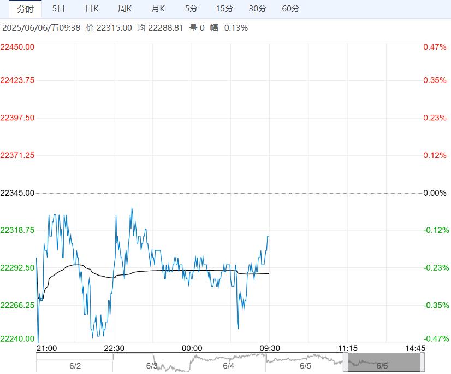Screen dimensions: 451x374
Task: Open the 5日 five-day chart tab
Action: [58, 9]
